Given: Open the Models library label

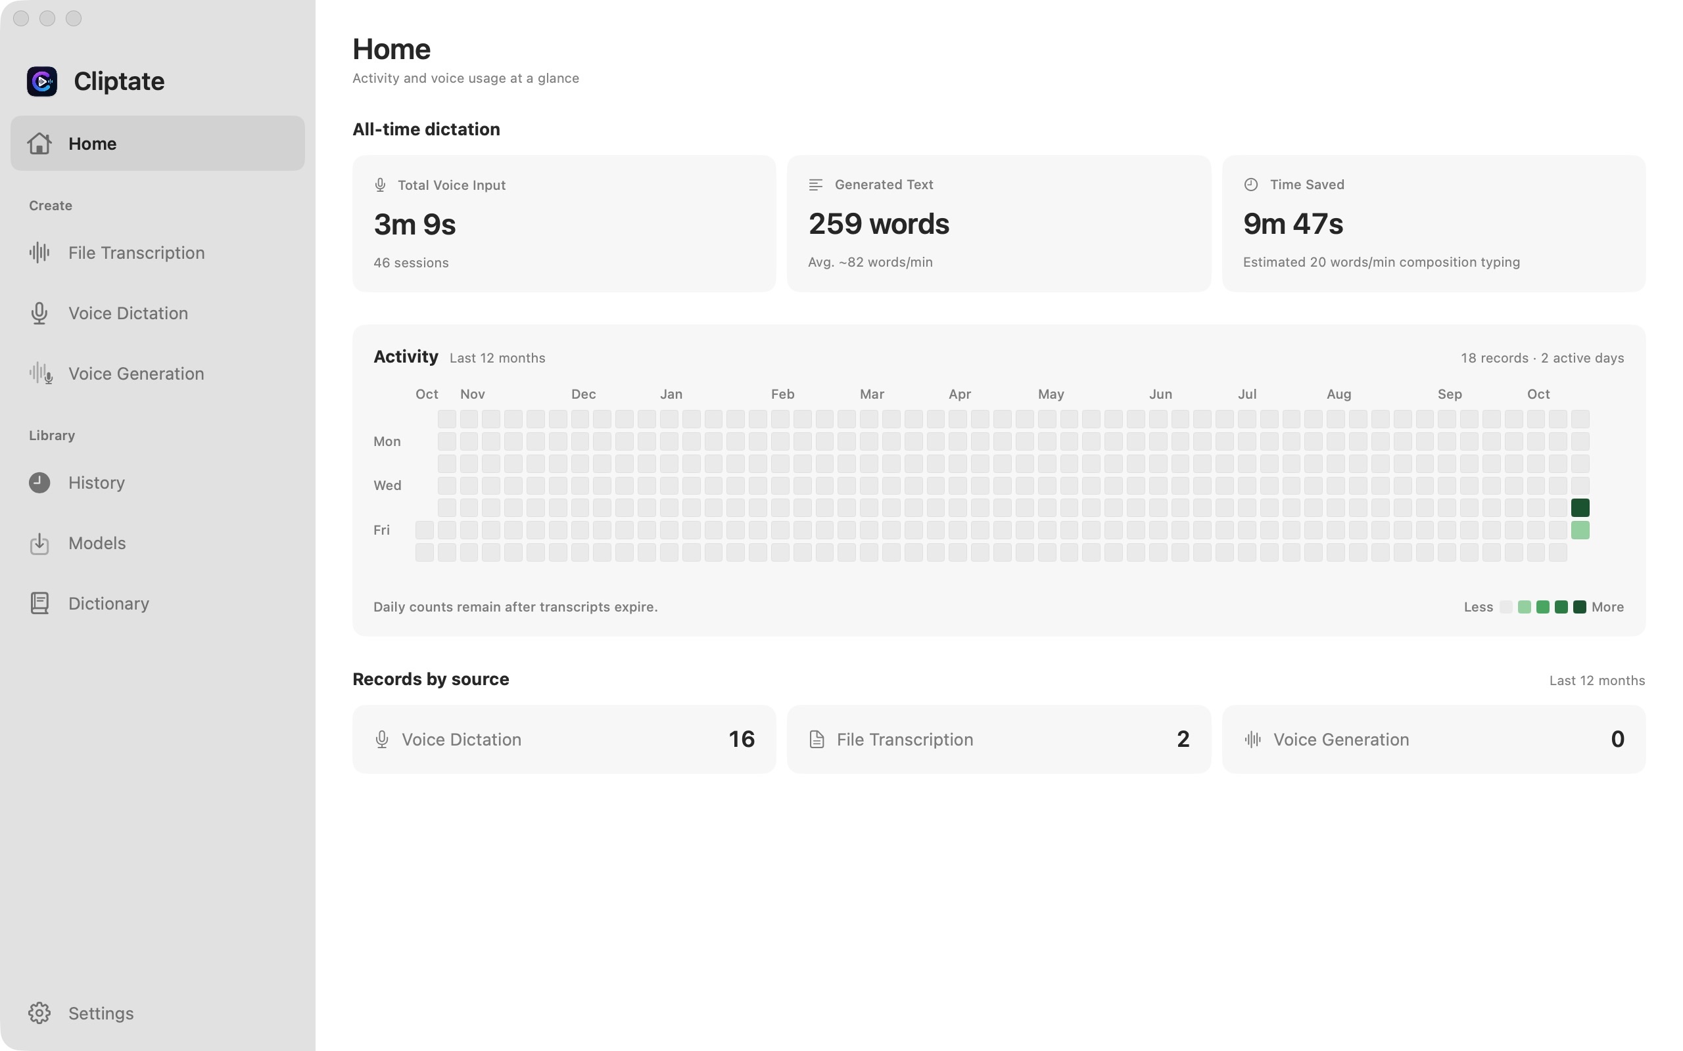Looking at the screenshot, I should [x=97, y=543].
